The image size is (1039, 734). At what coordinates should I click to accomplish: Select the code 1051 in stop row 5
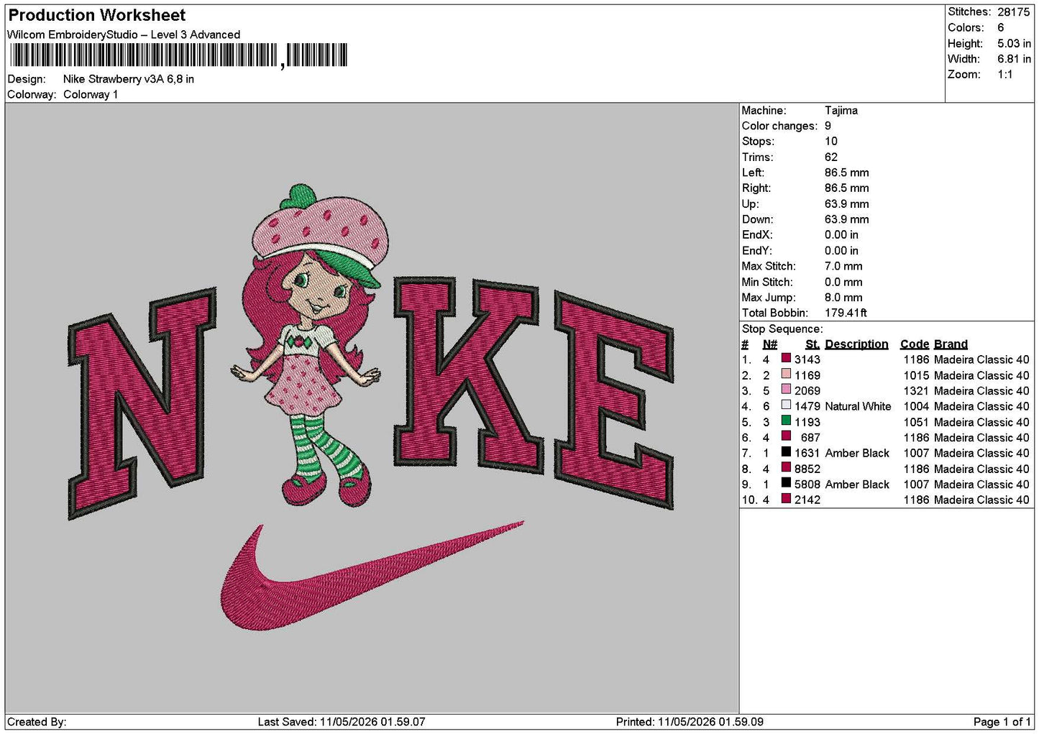click(x=916, y=422)
